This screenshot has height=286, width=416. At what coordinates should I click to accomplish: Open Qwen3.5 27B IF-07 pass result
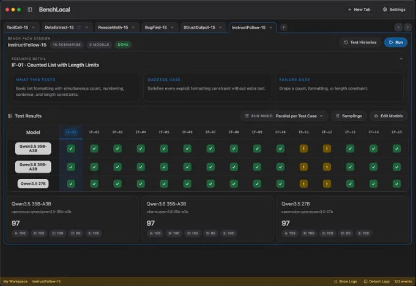pyautogui.click(x=210, y=184)
